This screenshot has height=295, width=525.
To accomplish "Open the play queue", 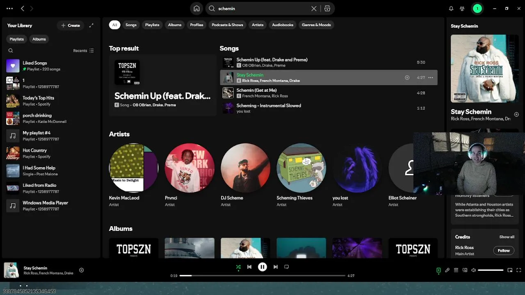I will [x=456, y=270].
